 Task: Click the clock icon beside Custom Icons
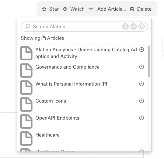point(141,101)
